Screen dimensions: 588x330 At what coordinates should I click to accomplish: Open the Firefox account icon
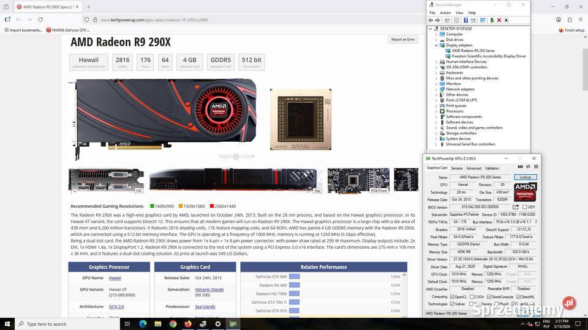pyautogui.click(x=559, y=20)
